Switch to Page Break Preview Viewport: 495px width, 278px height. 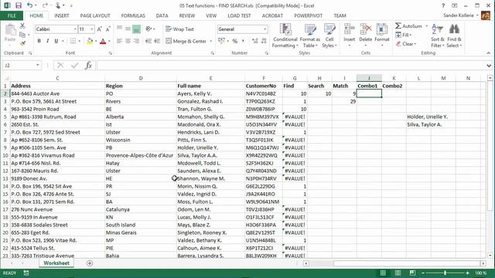412,273
